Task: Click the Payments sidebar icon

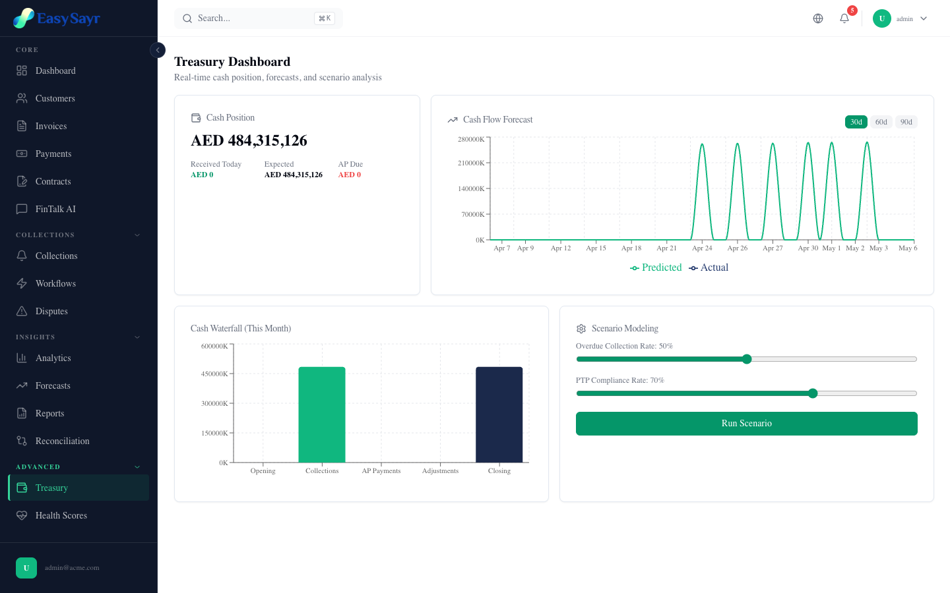Action: 20,154
